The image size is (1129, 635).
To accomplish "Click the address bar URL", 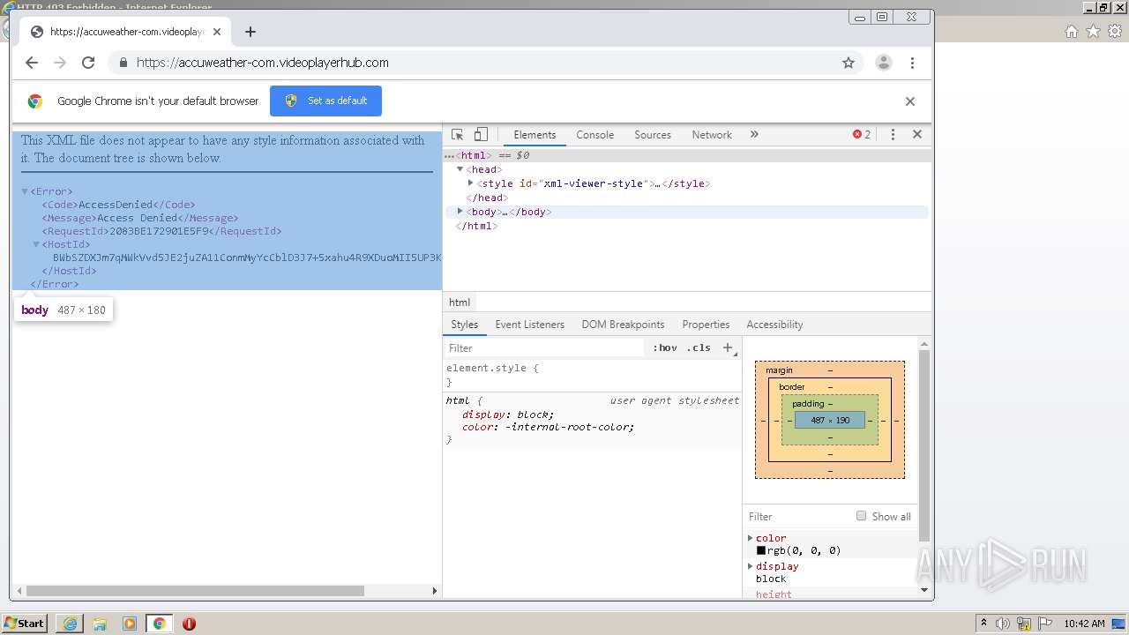I will click(263, 63).
